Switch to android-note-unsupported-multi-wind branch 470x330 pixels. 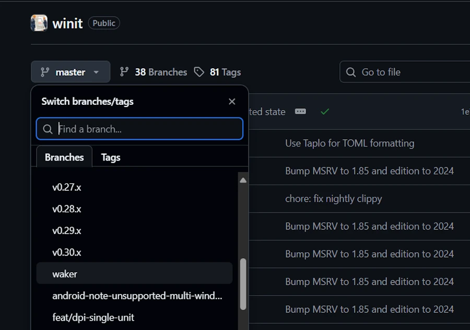137,296
